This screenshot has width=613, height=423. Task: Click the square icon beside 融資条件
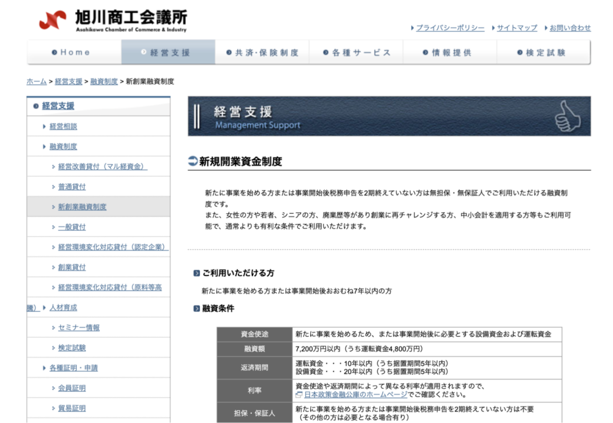(x=196, y=309)
